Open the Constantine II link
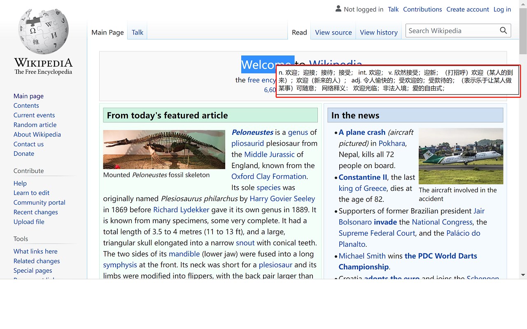 pyautogui.click(x=363, y=177)
